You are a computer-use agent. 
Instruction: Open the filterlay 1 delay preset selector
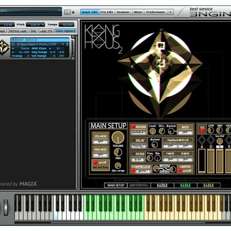(139, 146)
